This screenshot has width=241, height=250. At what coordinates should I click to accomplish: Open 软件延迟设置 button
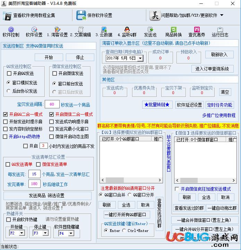[x=189, y=105]
